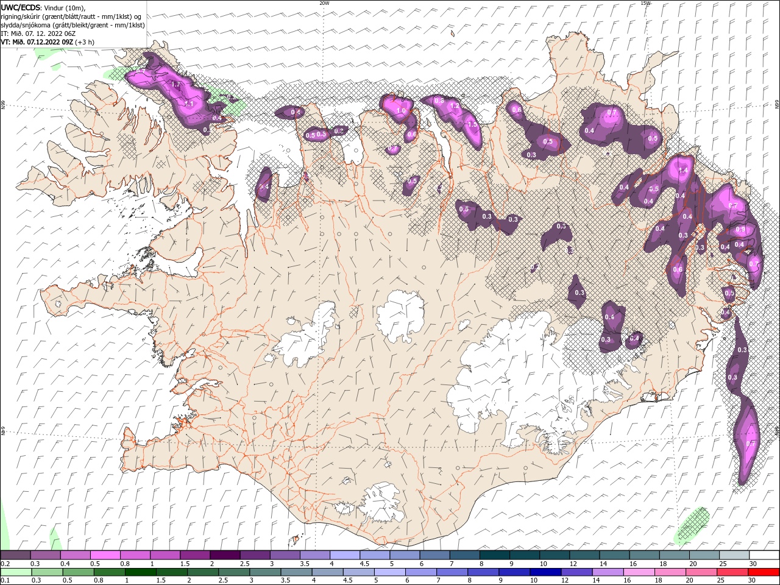Pick the darkest green lower swatch between 1 and 1.5
The image size is (780, 585).
[141, 572]
